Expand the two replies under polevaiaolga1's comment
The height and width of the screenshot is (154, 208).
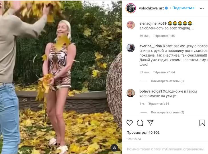[168, 112]
